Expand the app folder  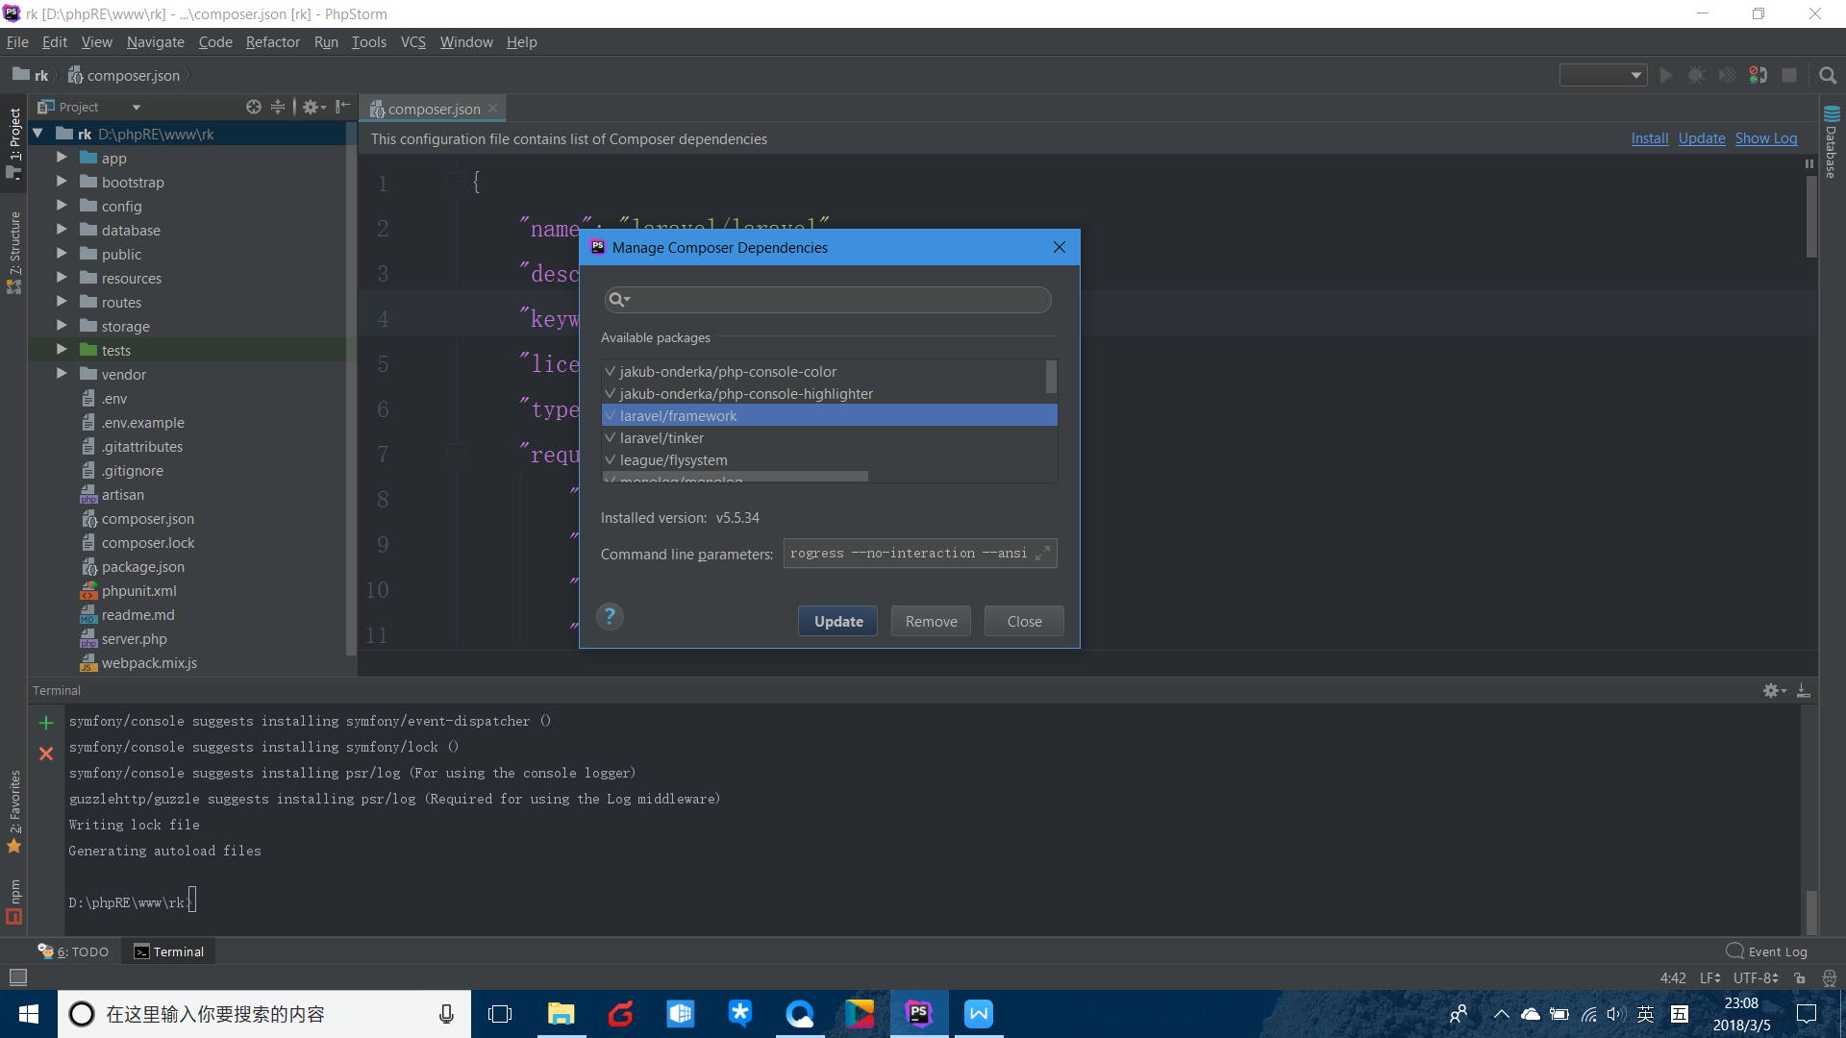point(62,158)
